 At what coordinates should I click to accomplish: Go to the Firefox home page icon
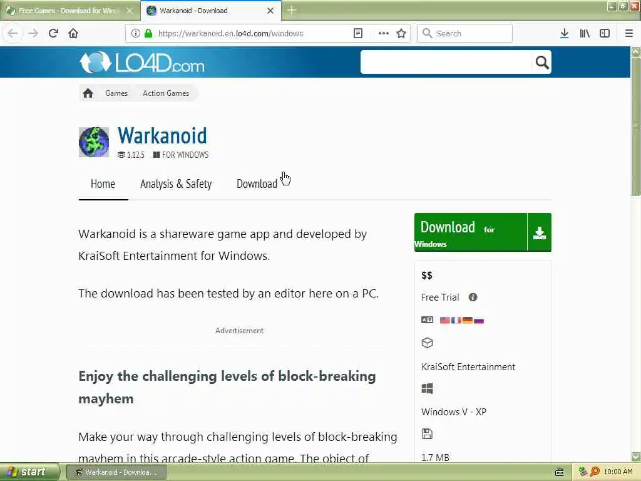[x=73, y=33]
